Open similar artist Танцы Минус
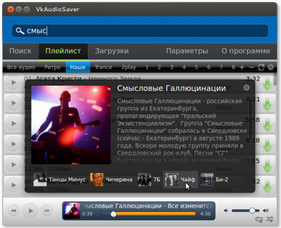Screen dimensions: 281x228 pyautogui.click(x=59, y=180)
